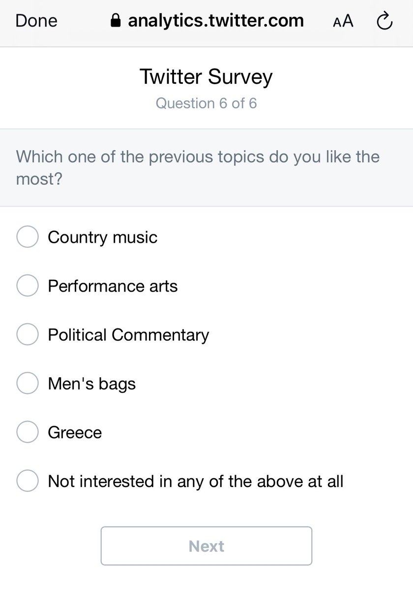413x591 pixels.
Task: Click the "Performance arts" label text
Action: 113,286
